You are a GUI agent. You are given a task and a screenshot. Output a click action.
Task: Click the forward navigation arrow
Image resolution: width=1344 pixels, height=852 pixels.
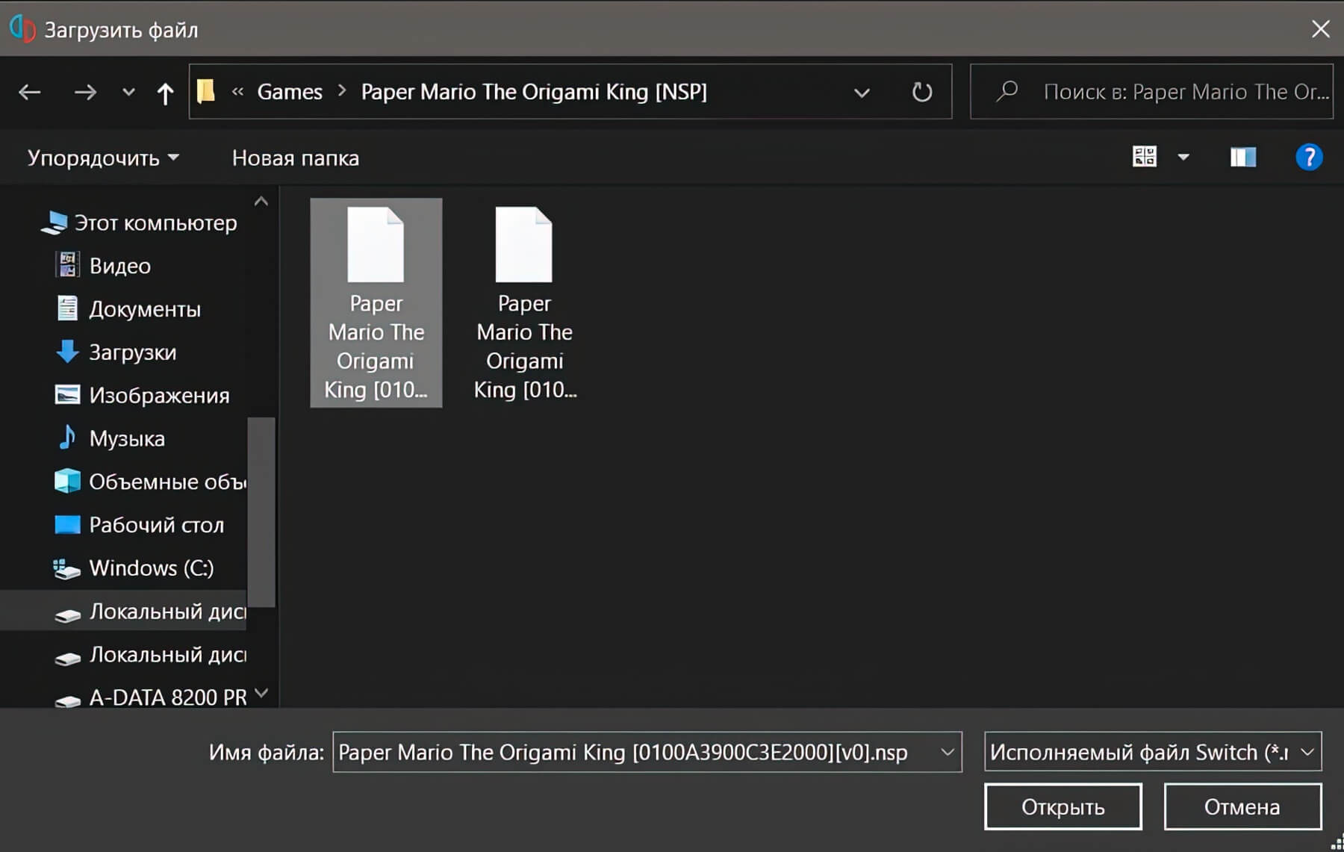(85, 92)
